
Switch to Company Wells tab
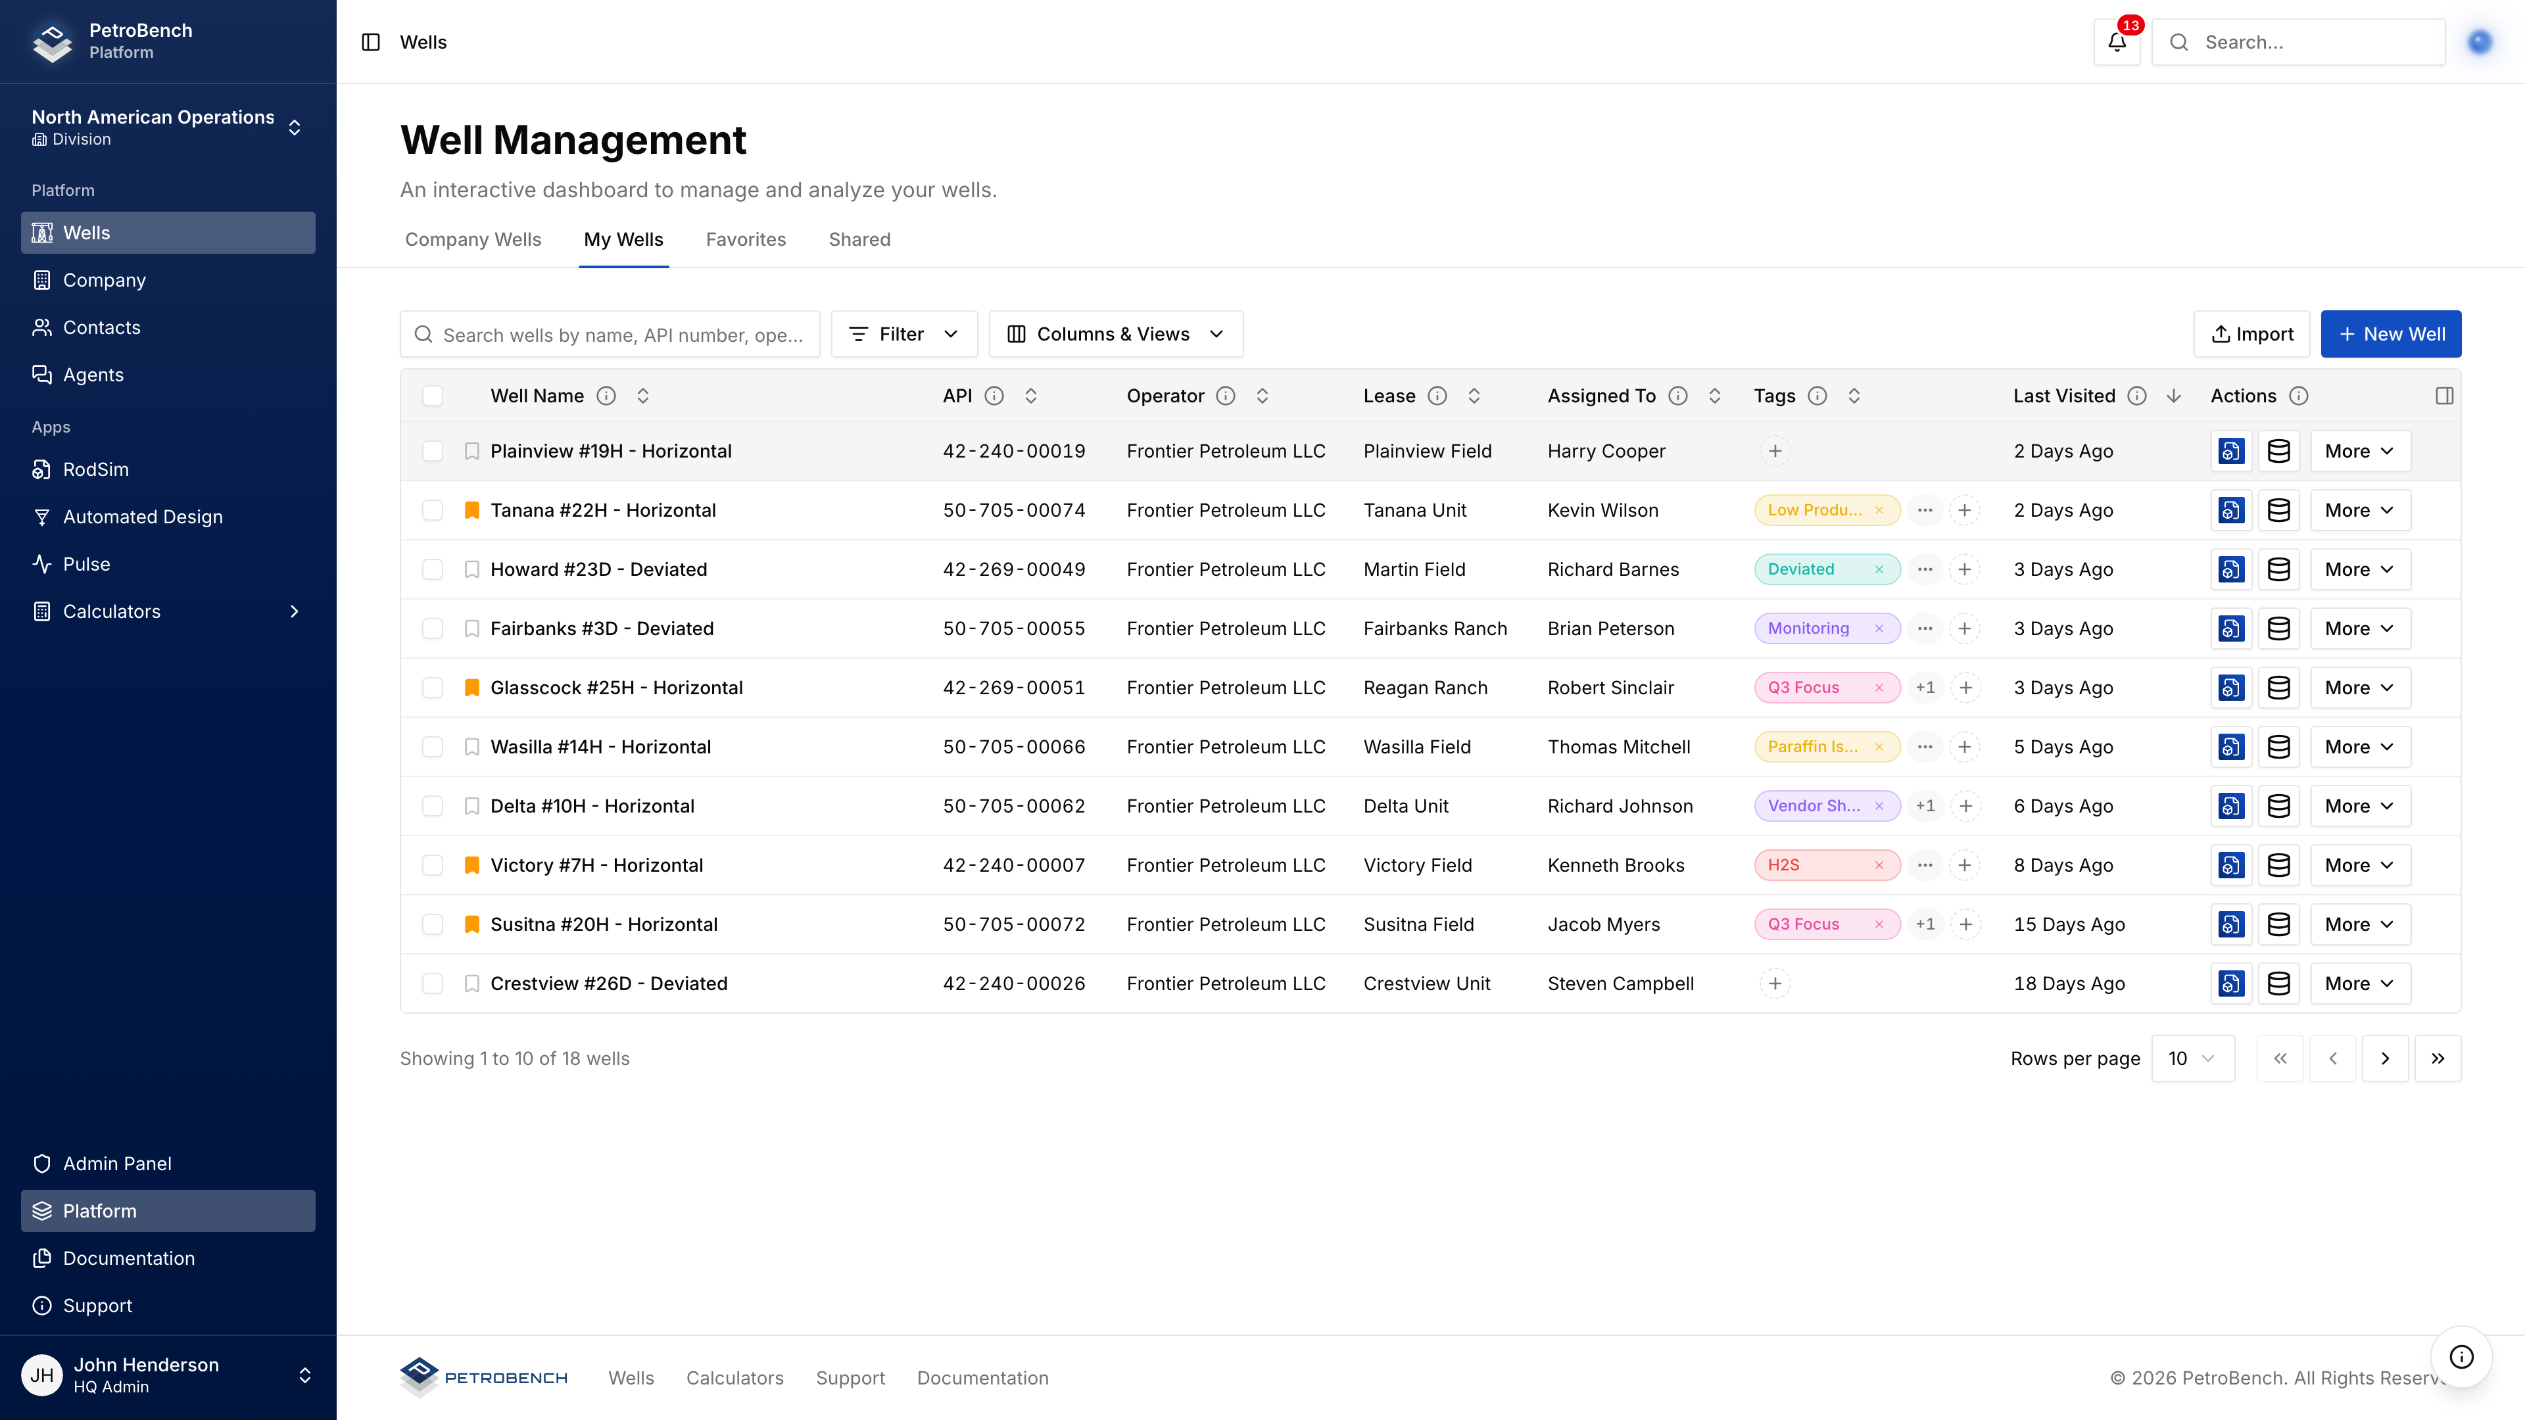(x=473, y=239)
